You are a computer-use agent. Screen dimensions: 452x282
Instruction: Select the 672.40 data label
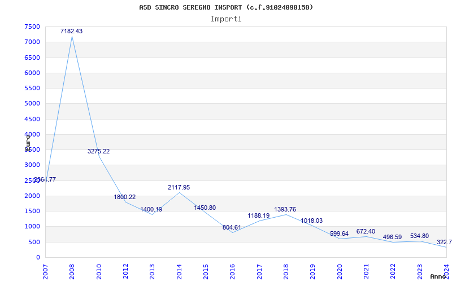pyautogui.click(x=366, y=231)
